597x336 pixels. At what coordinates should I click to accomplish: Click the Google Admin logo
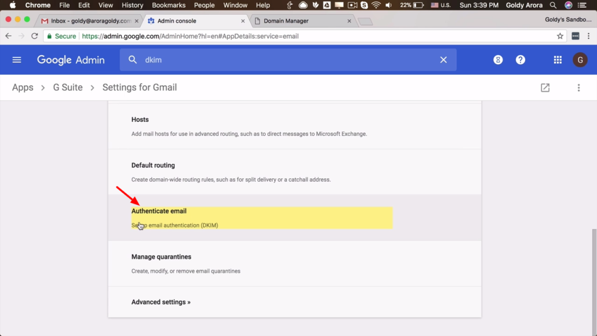(71, 60)
